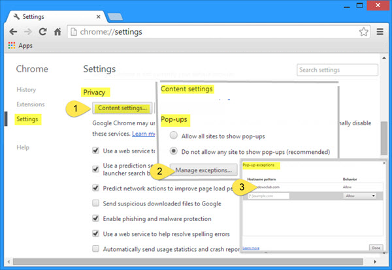Click the page icon in the address bar

point(73,32)
